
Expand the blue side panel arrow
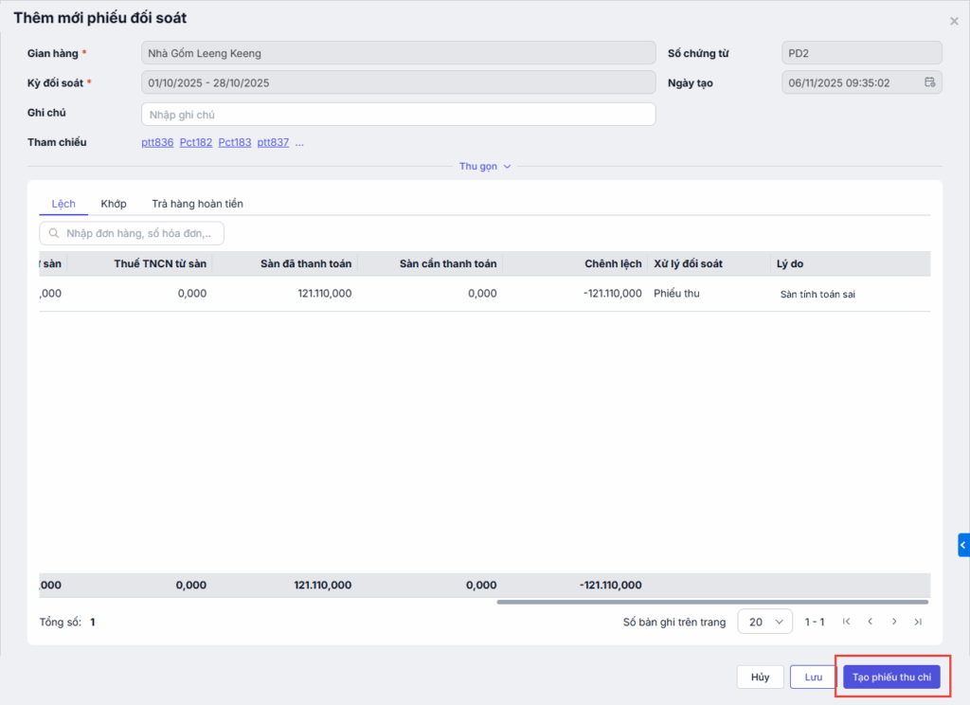tap(963, 545)
